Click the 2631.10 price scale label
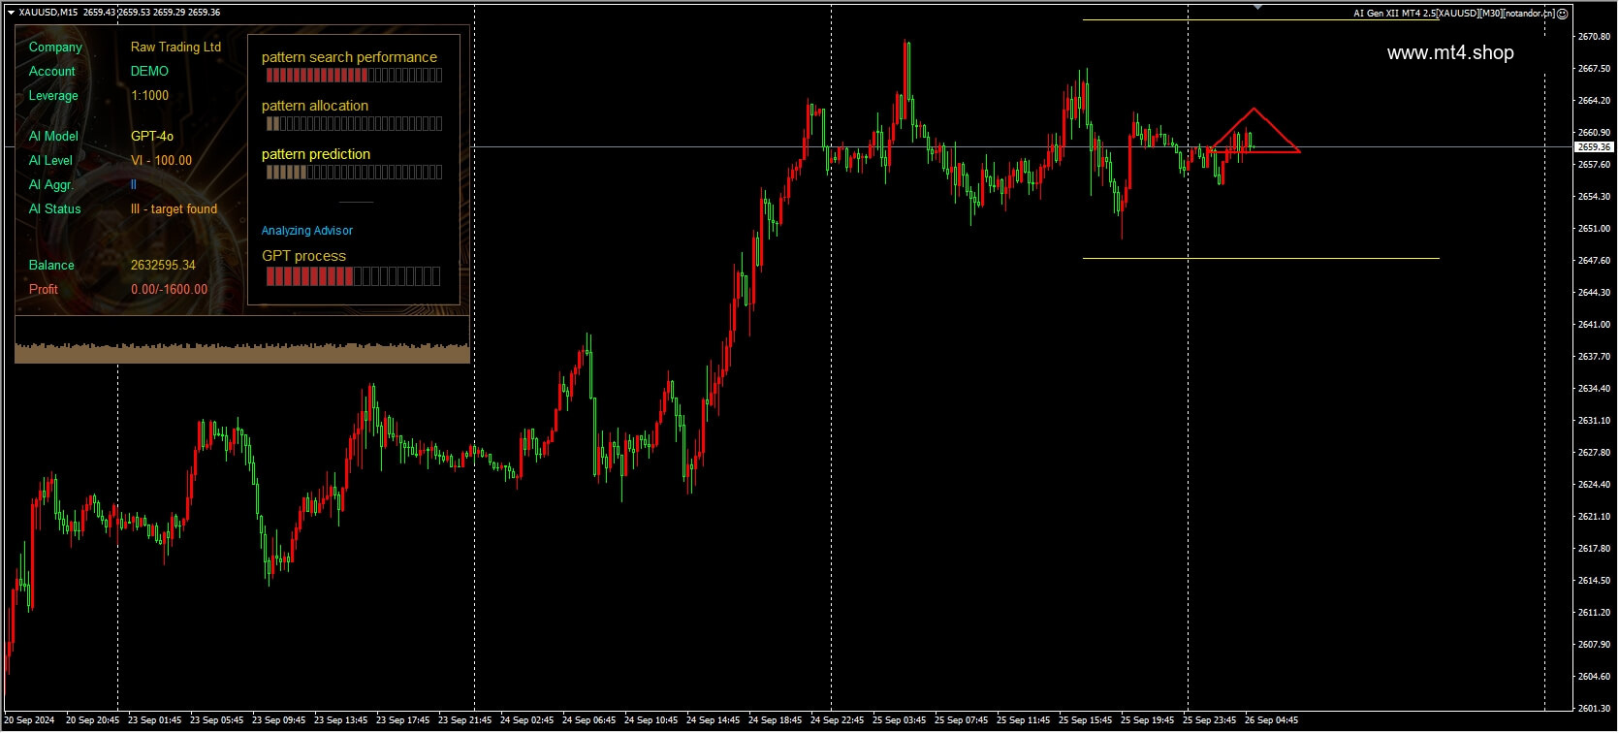 1594,420
